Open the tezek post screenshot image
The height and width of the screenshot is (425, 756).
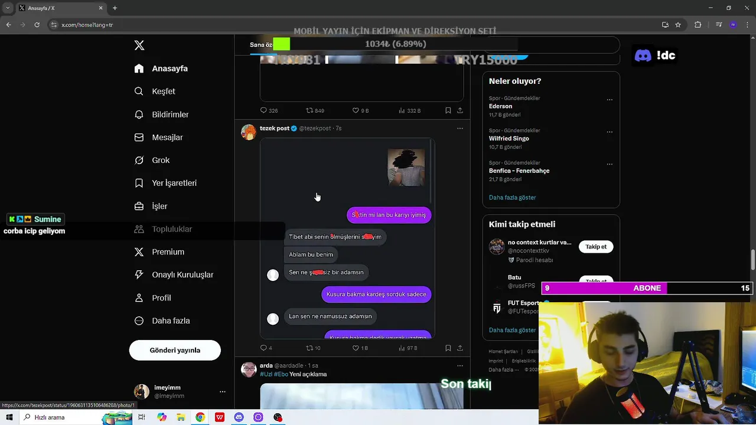point(347,238)
